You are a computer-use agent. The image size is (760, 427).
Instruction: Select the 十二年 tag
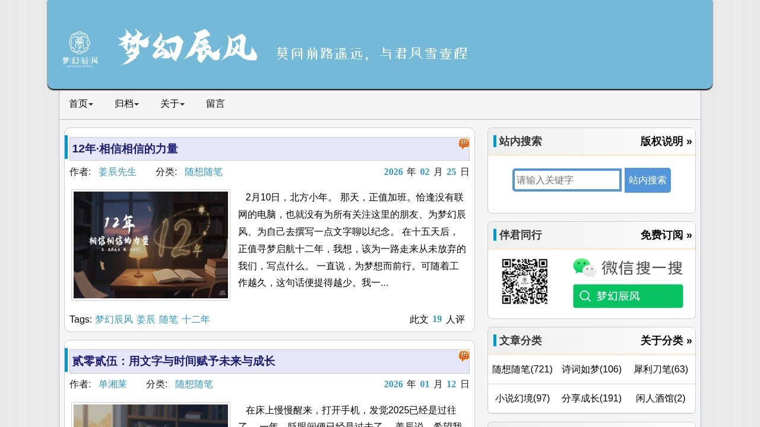[196, 320]
